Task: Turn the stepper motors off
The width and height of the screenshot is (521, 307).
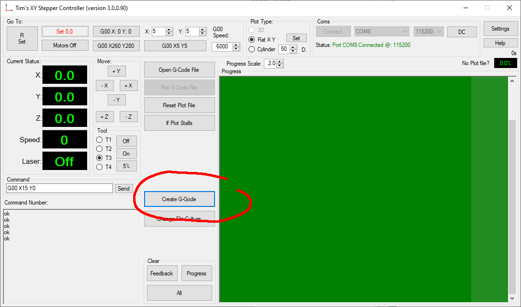Action: [x=65, y=45]
